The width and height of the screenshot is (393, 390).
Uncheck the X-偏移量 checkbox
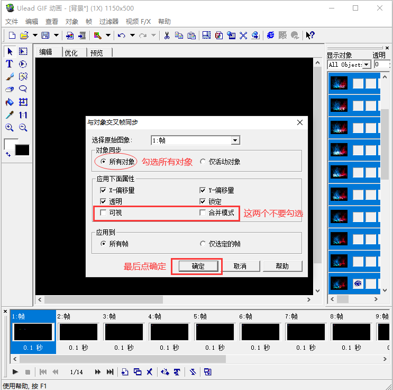click(103, 190)
